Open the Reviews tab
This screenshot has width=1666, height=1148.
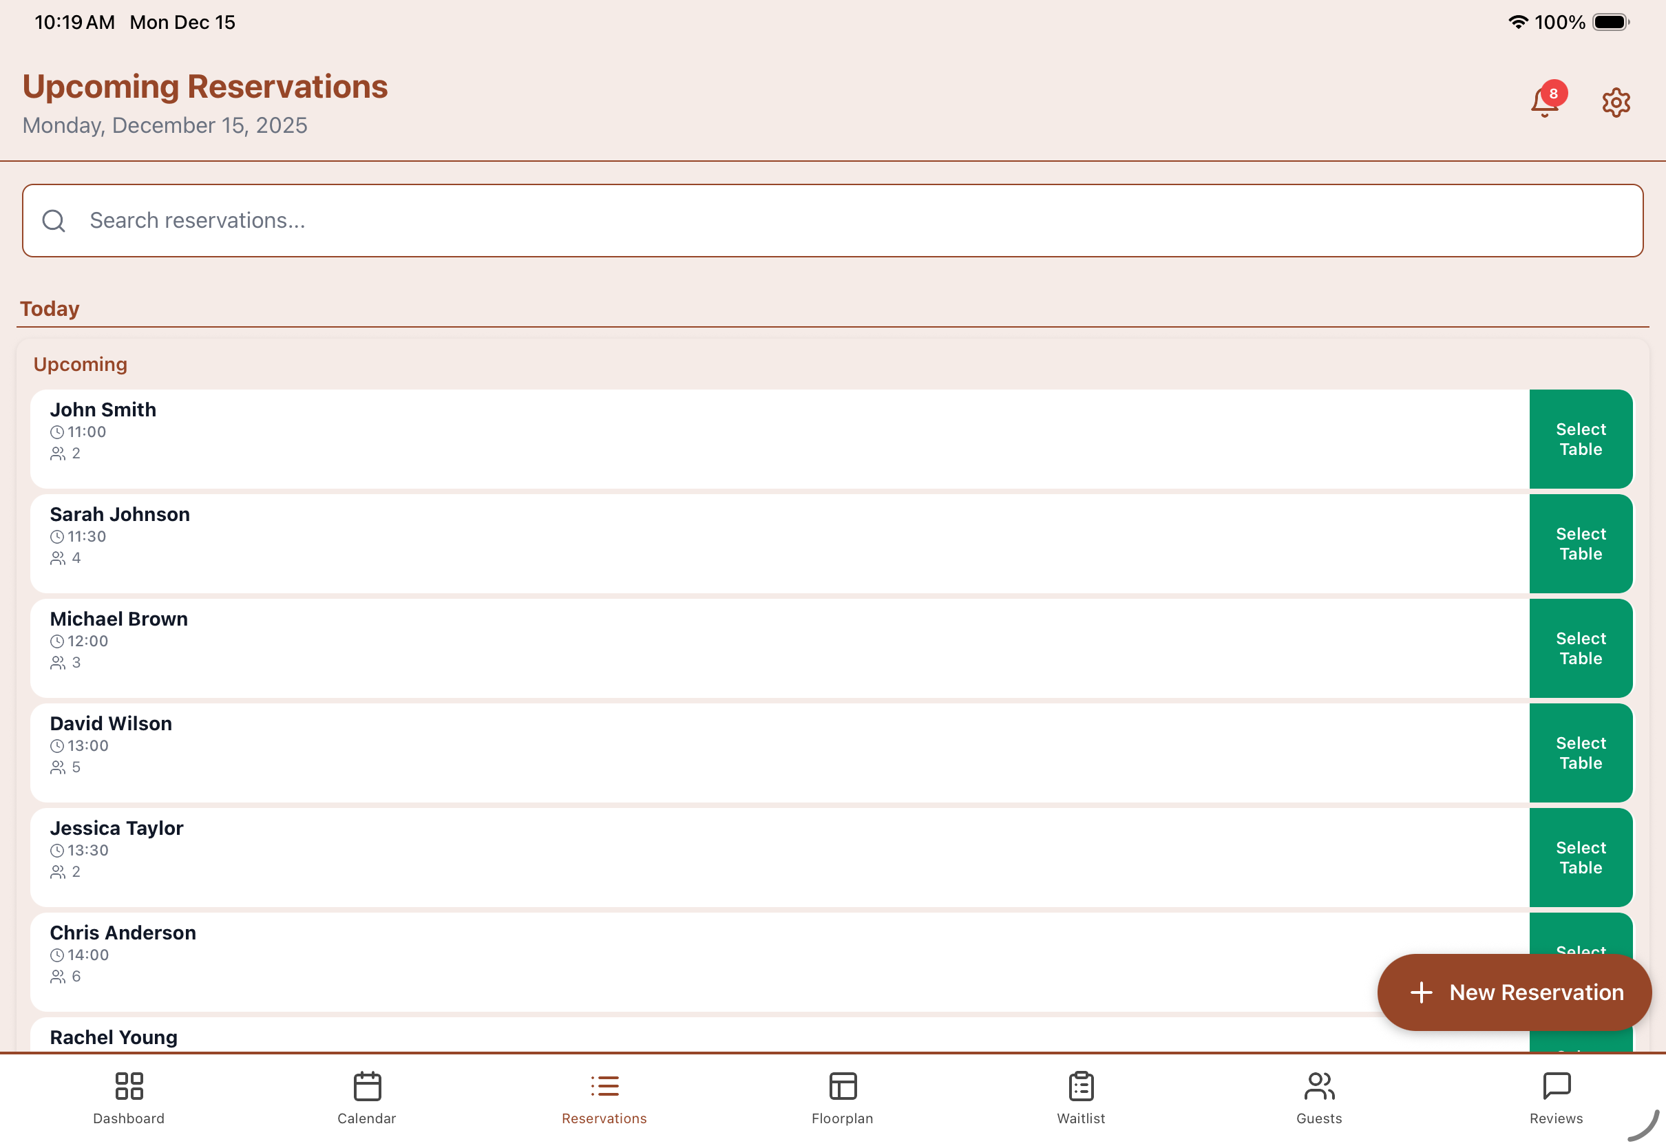(x=1556, y=1098)
